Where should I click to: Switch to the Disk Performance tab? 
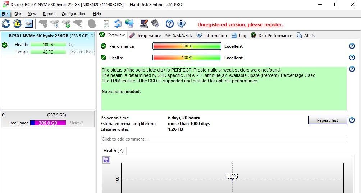pyautogui.click(x=271, y=36)
